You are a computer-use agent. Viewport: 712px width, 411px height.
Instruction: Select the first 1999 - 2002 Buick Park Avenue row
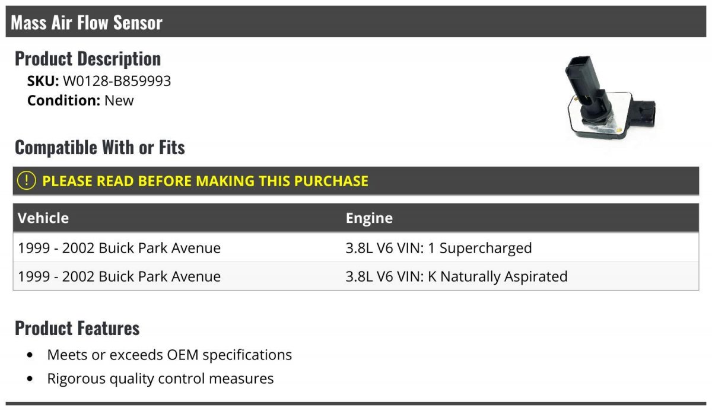tap(356, 248)
